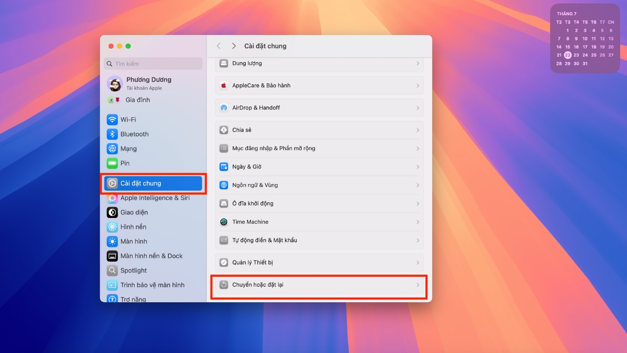
Task: Open Chia sẻ via its disclosure chevron
Action: [417, 130]
